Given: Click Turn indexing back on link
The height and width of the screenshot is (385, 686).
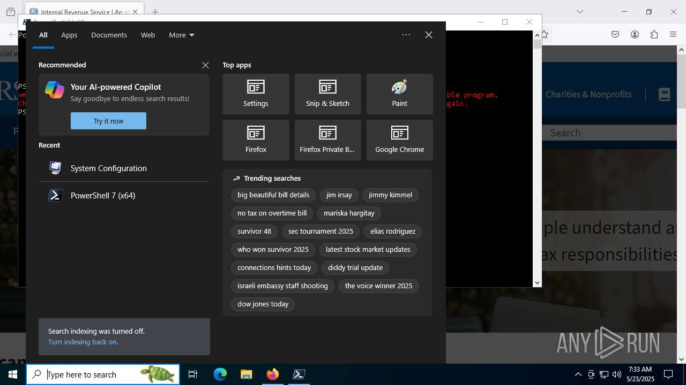Looking at the screenshot, I should pos(83,342).
